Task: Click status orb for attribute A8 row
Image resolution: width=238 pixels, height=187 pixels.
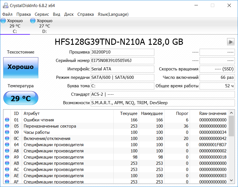Action: (7, 151)
